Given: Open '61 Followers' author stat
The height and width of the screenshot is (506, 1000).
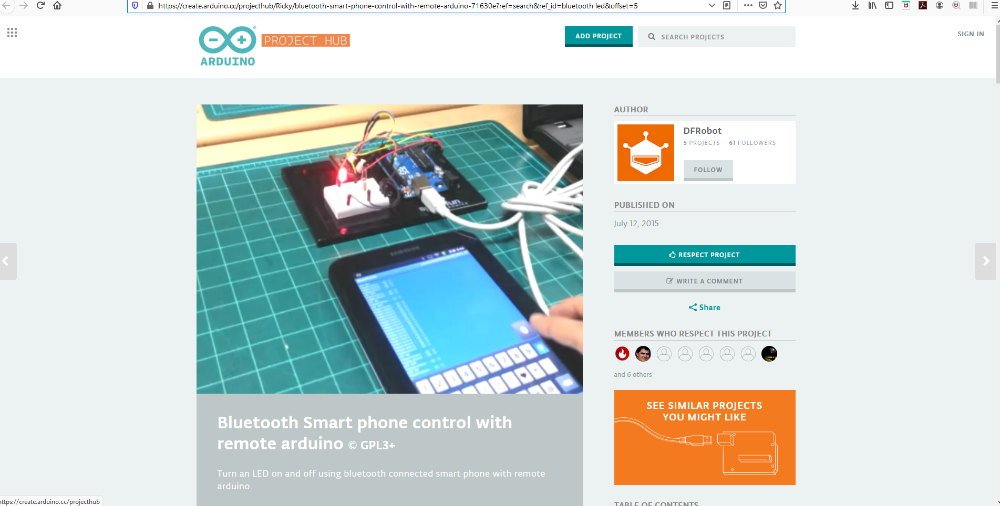Looking at the screenshot, I should point(752,143).
